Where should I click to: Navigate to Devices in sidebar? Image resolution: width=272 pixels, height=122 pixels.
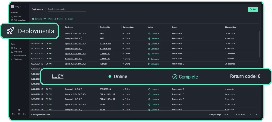point(17,16)
